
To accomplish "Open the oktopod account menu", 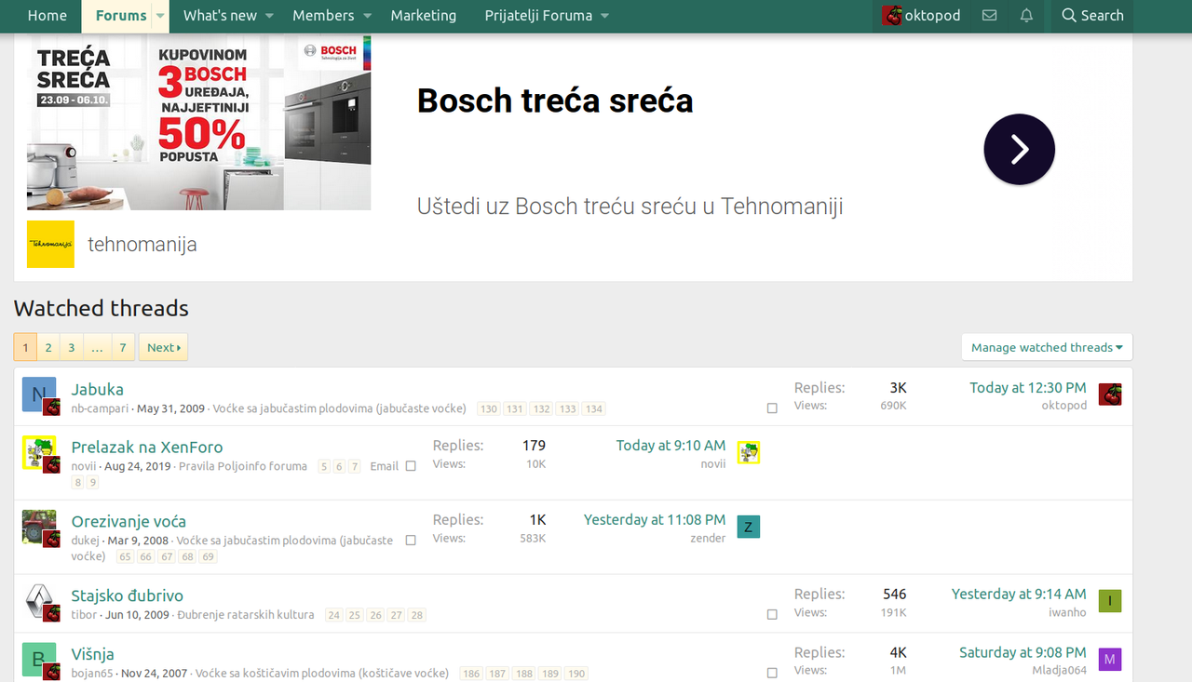I will click(x=922, y=15).
